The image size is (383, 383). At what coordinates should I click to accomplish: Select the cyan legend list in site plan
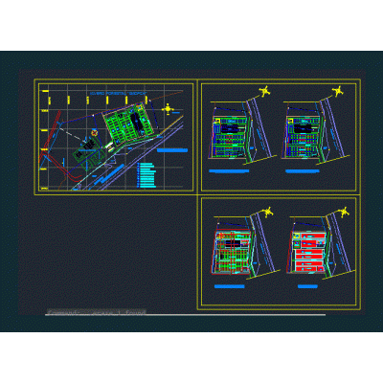coord(146,175)
